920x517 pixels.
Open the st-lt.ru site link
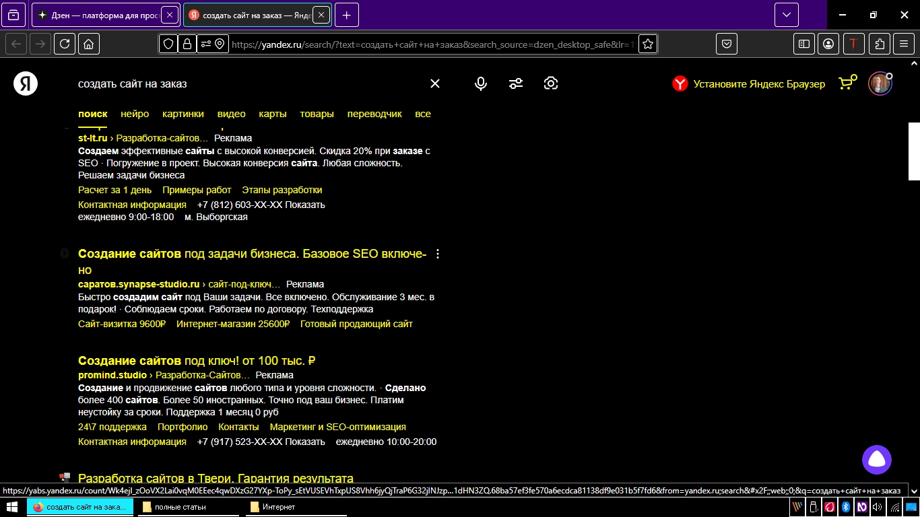(93, 138)
